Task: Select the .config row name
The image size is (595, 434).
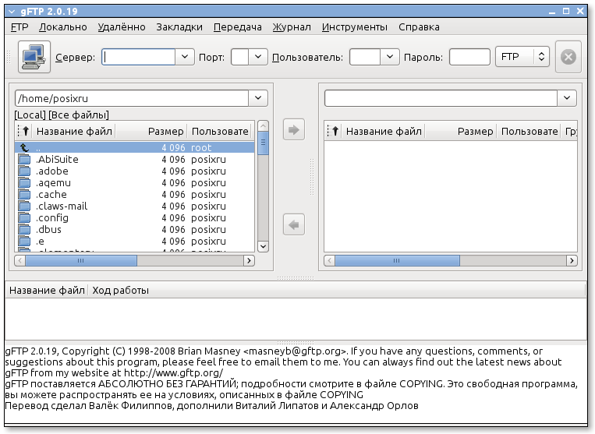Action: [52, 218]
